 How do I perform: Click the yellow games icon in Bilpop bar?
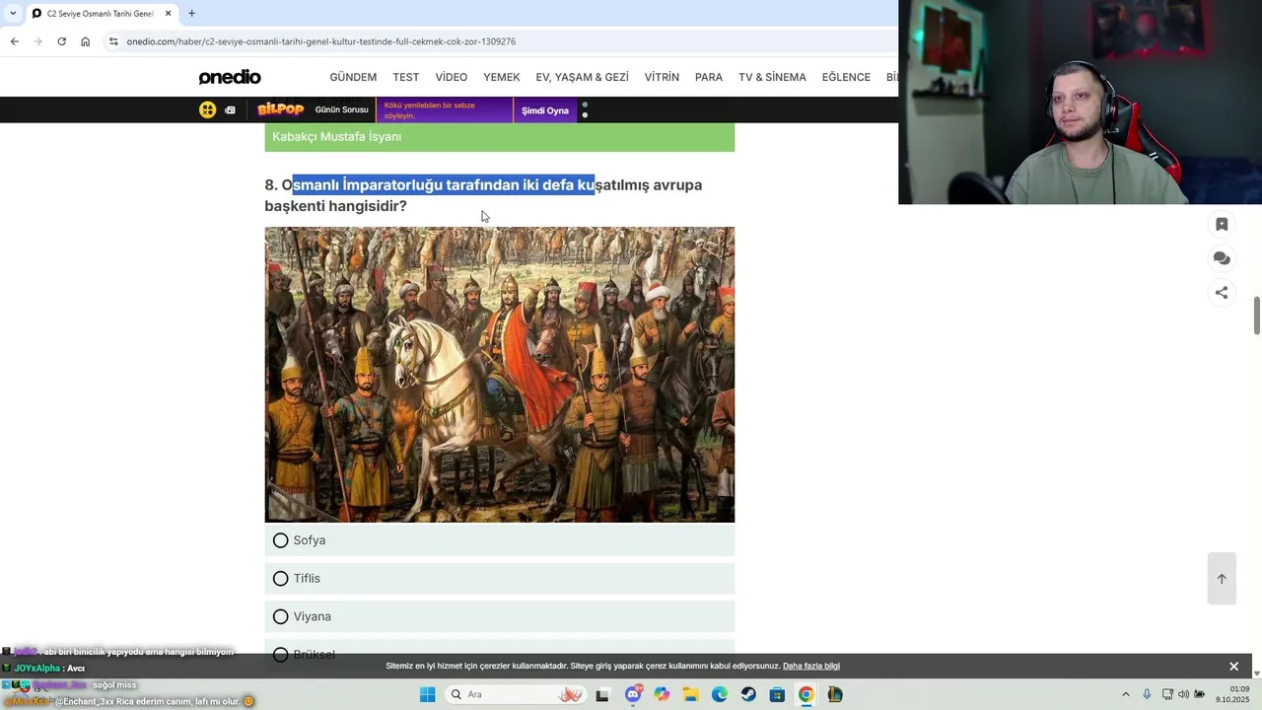point(207,109)
